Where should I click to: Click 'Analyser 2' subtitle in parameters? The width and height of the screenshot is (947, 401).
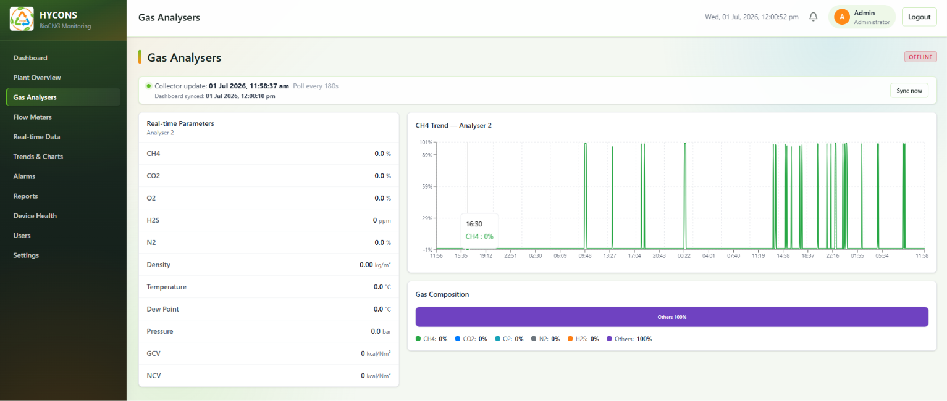pyautogui.click(x=161, y=133)
